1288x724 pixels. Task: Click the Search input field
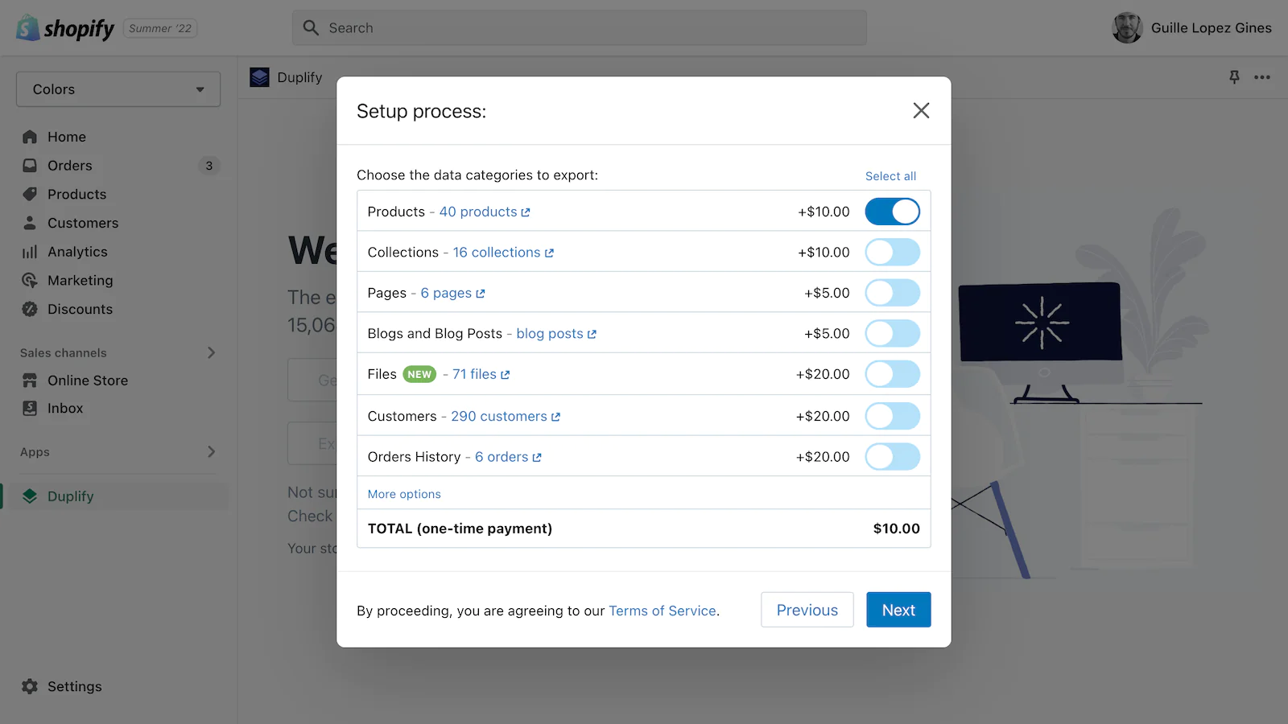point(580,28)
